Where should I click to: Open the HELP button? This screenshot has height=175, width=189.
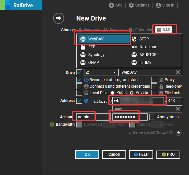point(141,154)
